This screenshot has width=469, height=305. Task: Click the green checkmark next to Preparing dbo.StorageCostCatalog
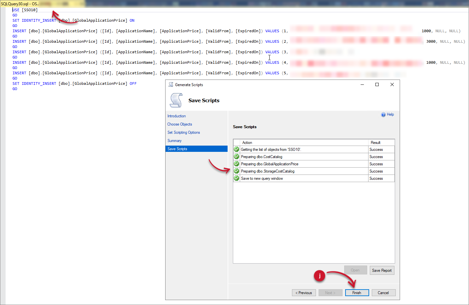tap(236, 171)
